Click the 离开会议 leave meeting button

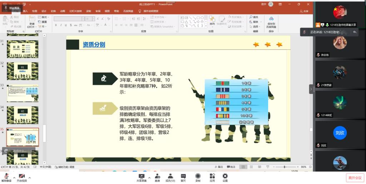[x=354, y=178]
